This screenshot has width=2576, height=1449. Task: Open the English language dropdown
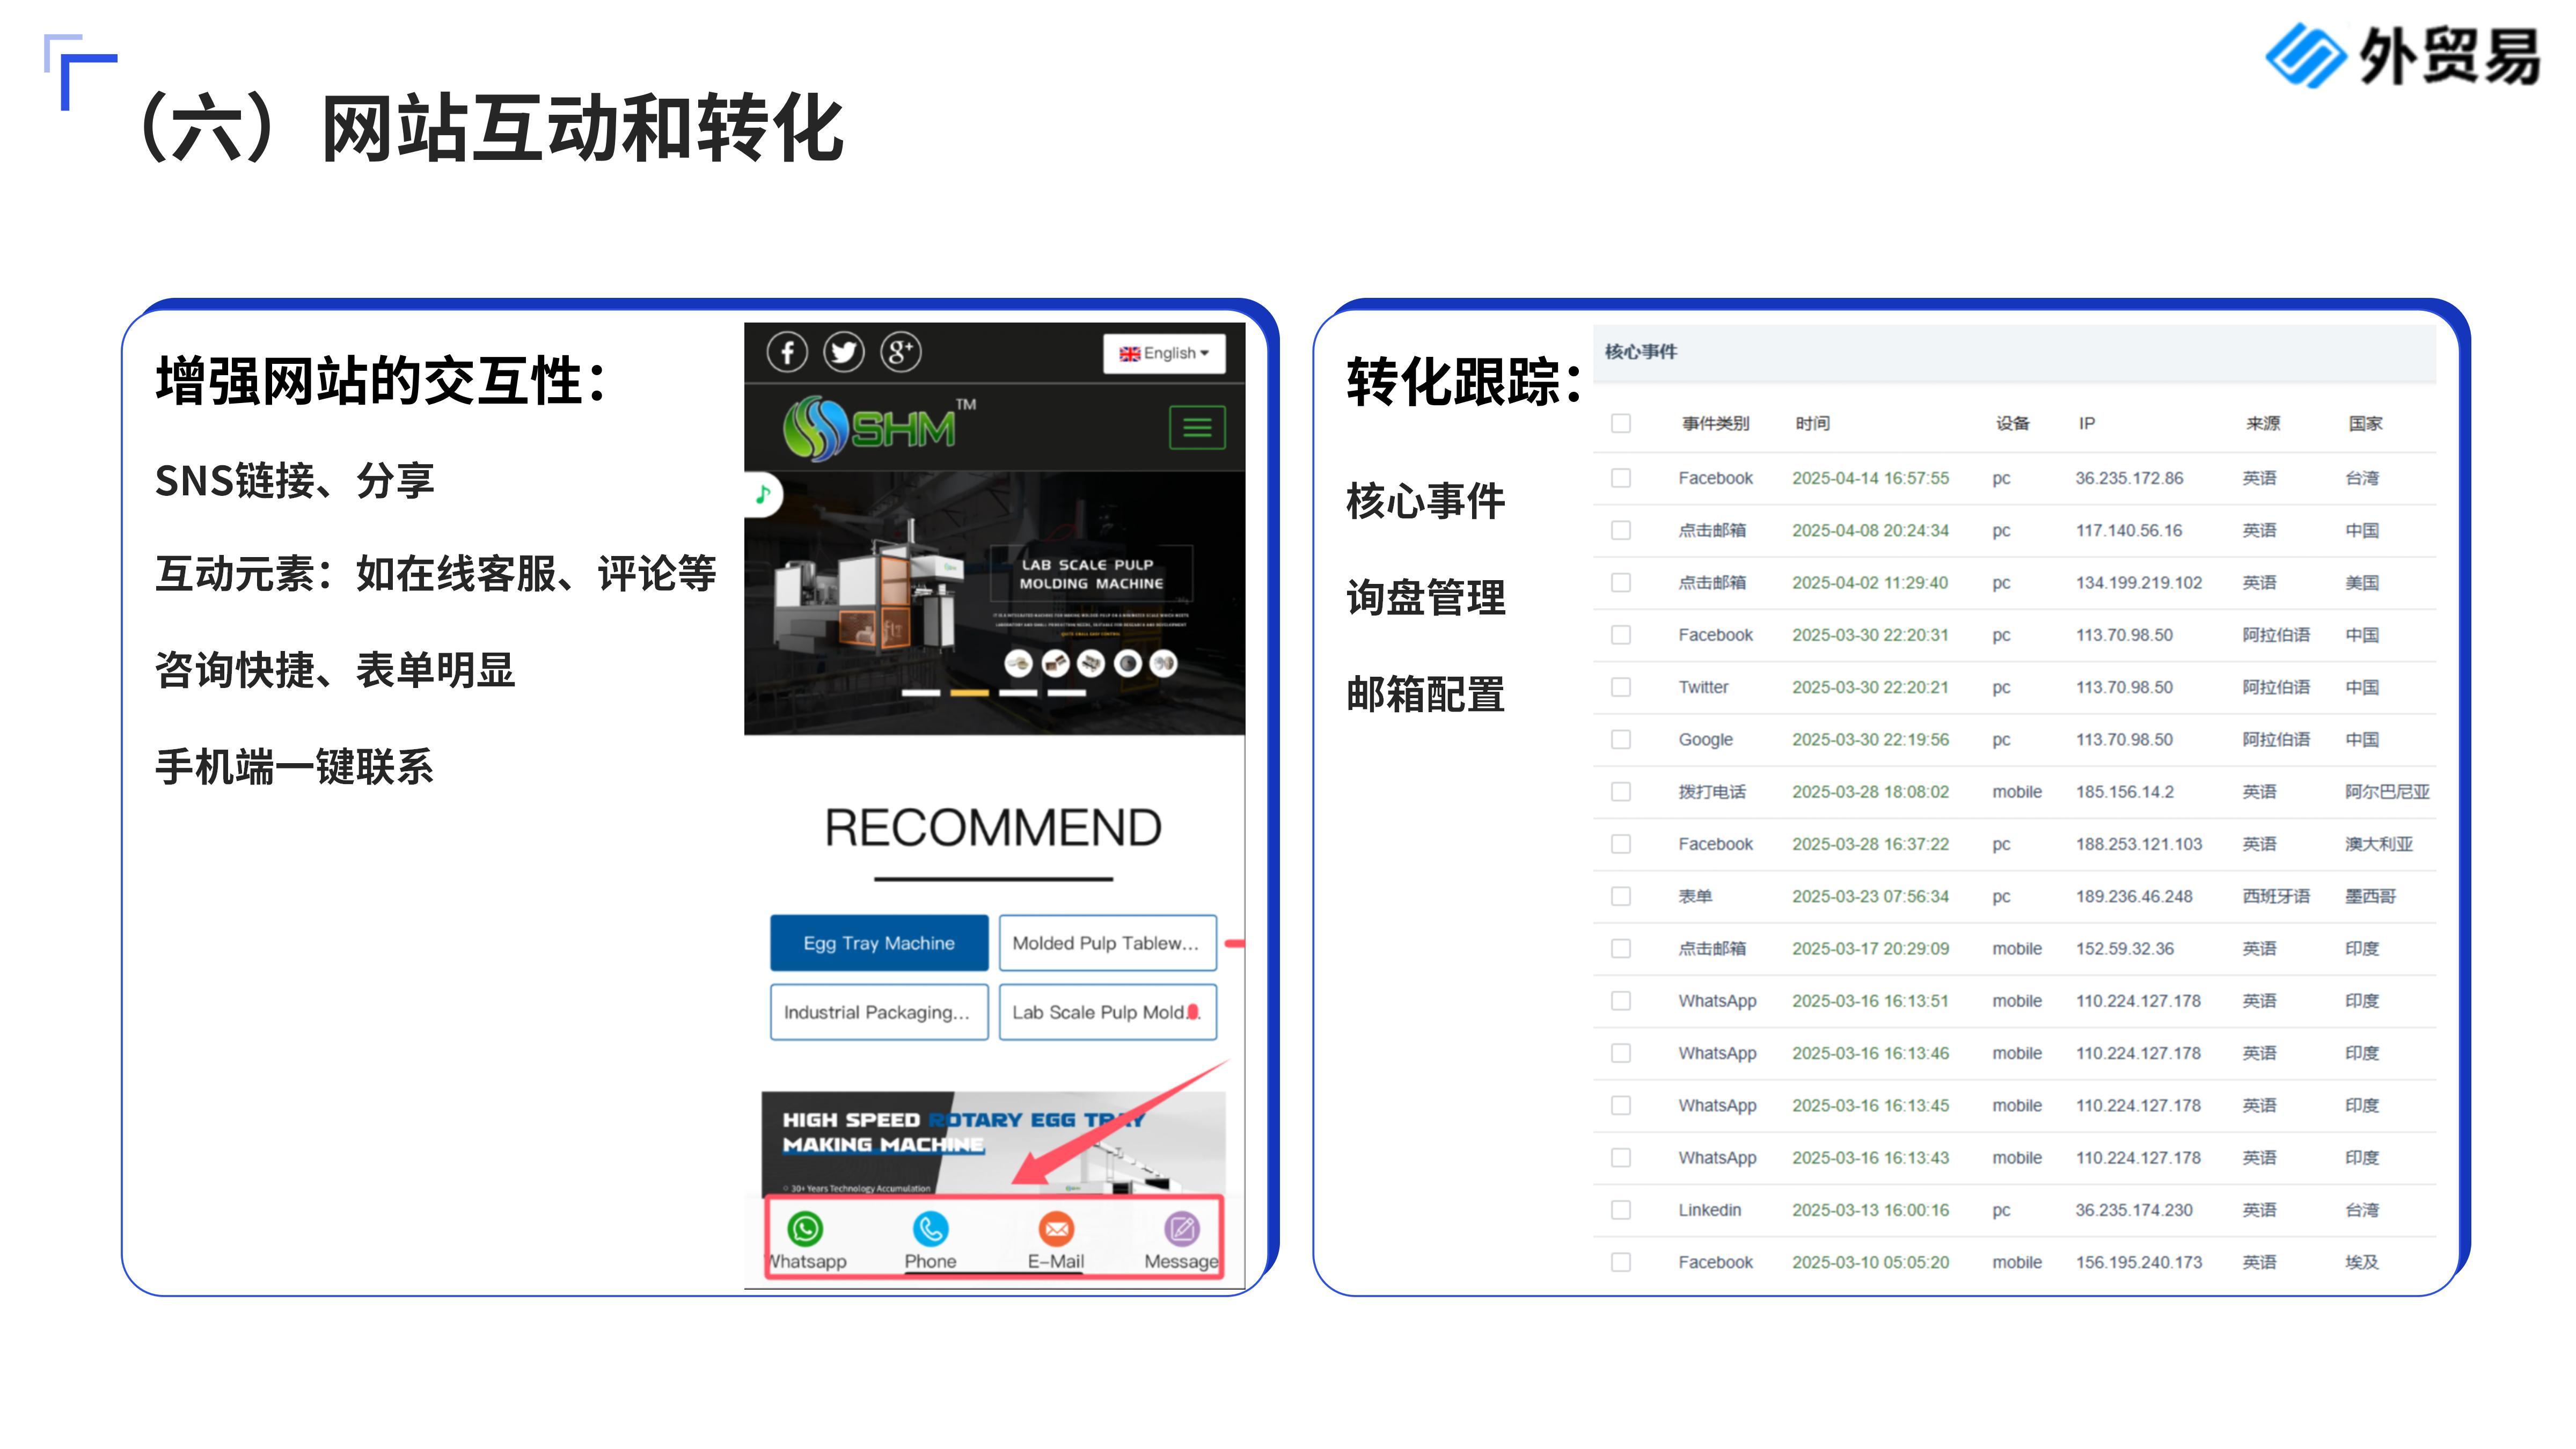point(1164,353)
